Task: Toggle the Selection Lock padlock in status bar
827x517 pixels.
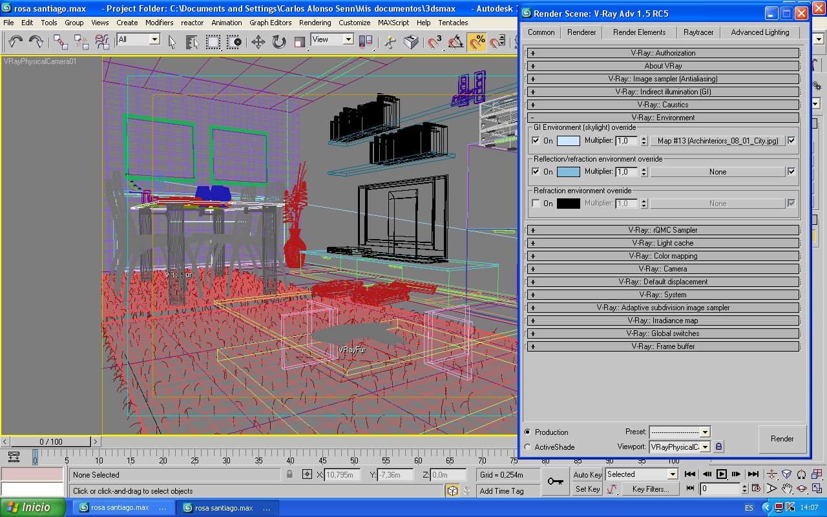Action: click(x=290, y=474)
